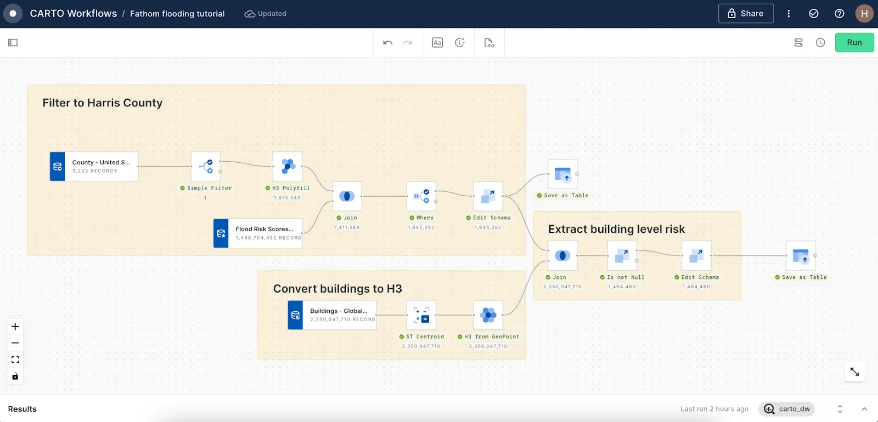
Task: Share the workflow
Action: tap(746, 14)
